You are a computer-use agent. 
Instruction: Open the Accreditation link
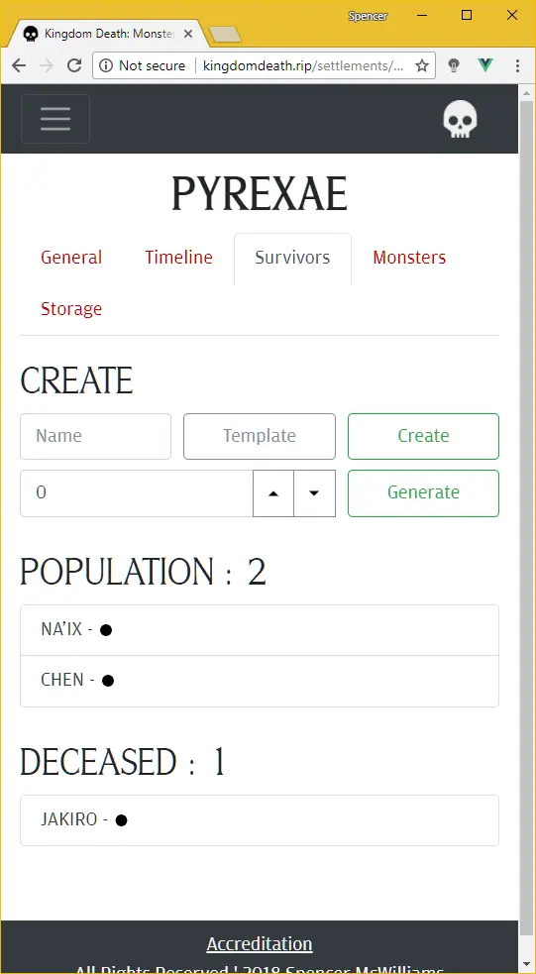260,944
